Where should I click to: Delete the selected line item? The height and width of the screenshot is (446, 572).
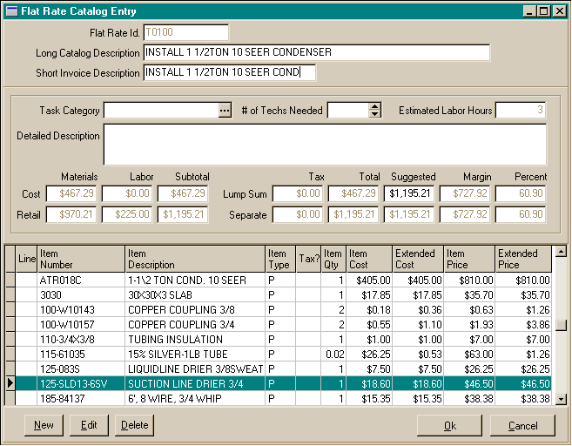134,425
